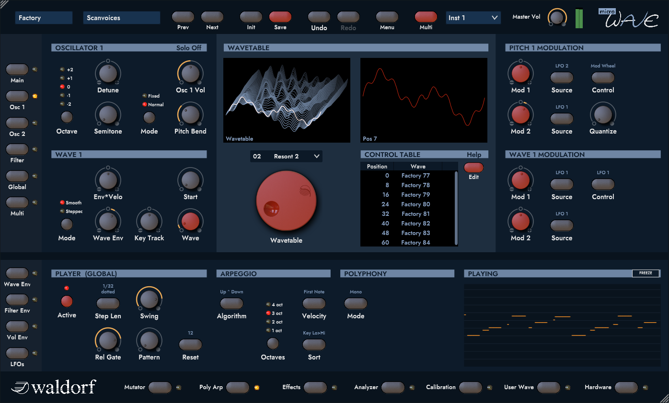
Task: Click the Oscillator 1 Detune knob
Action: (108, 73)
